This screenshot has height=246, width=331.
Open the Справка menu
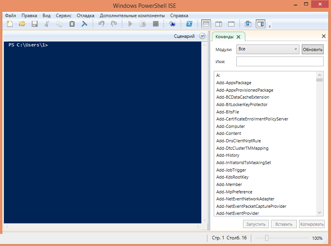(179, 16)
